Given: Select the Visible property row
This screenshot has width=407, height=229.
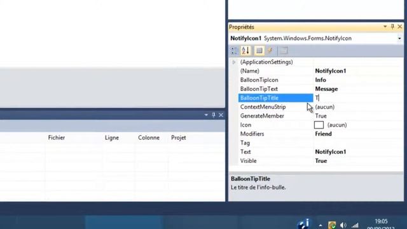Looking at the screenshot, I should click(x=275, y=161).
